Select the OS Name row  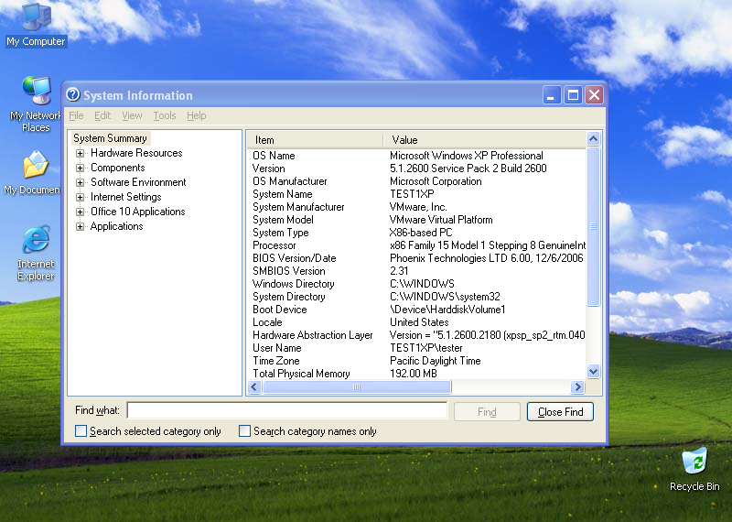click(x=416, y=156)
